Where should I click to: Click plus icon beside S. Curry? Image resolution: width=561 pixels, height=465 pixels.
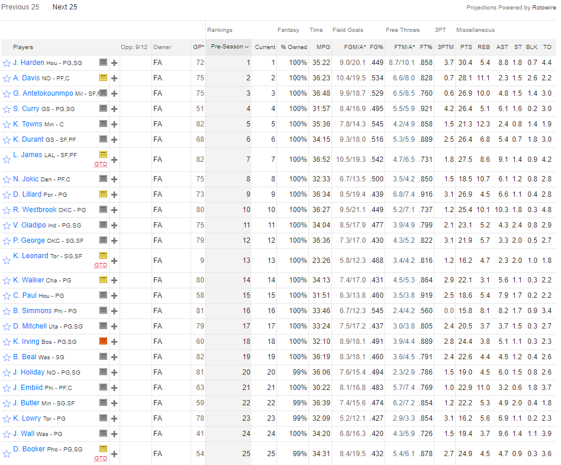(x=114, y=109)
